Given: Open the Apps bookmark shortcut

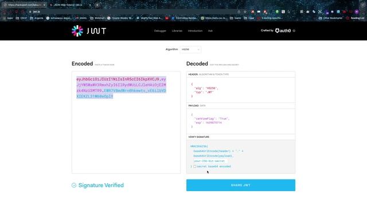Looking at the screenshot, I should (7, 18).
